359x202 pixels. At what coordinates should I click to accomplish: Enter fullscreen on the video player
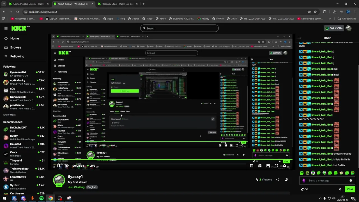(276, 166)
